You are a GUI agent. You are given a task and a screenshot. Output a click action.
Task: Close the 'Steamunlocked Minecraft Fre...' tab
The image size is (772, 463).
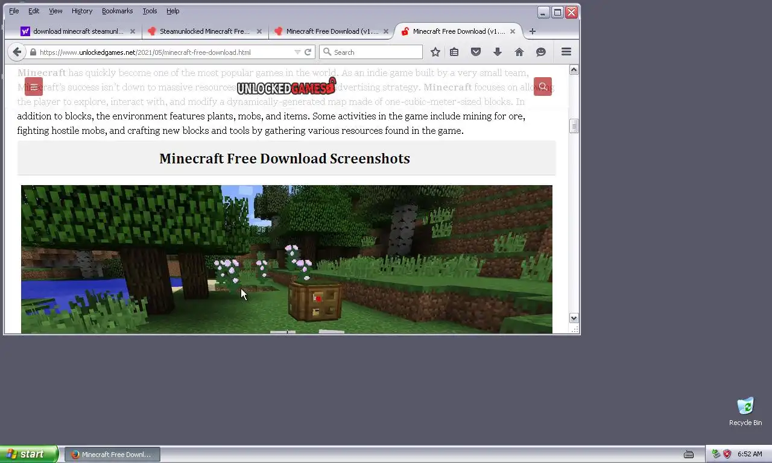coord(259,31)
